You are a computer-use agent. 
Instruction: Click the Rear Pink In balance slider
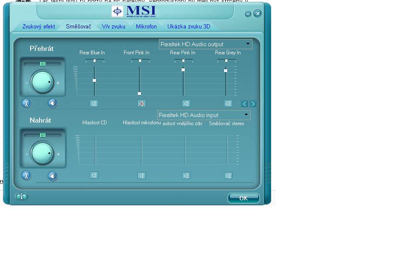coord(184,61)
